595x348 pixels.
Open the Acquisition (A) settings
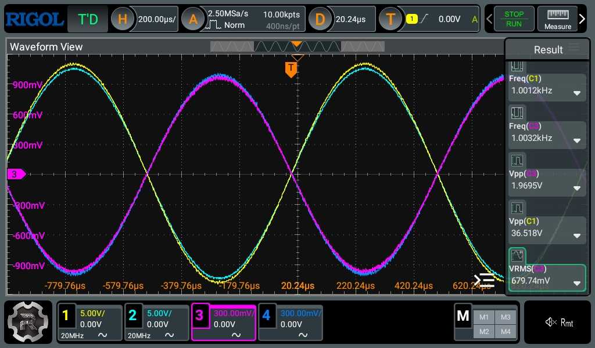(193, 19)
